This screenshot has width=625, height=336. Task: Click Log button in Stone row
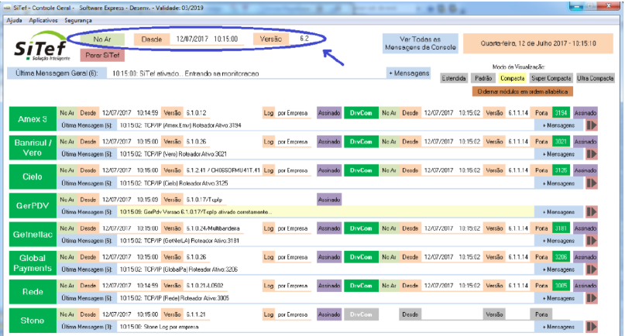pos(268,314)
